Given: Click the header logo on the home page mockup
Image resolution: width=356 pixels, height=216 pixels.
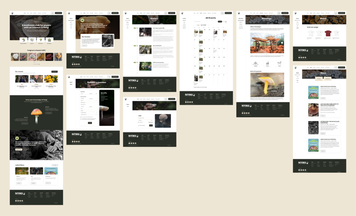Looking at the screenshot, I should coord(12,13).
